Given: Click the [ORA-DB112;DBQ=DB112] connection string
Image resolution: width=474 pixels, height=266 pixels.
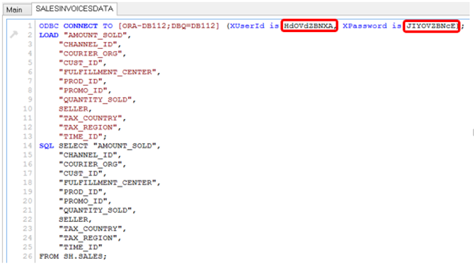Looking at the screenshot, I should [x=169, y=26].
